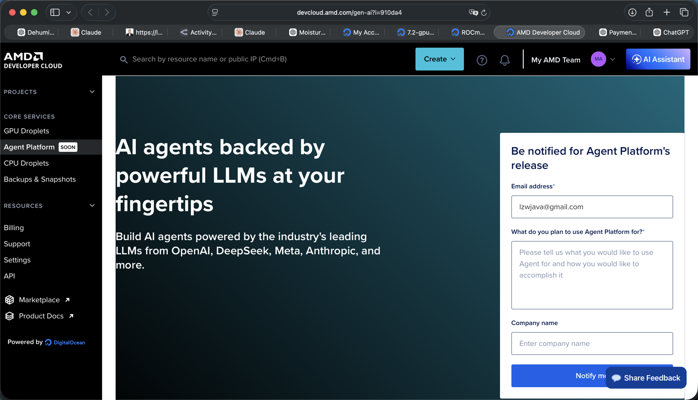
Task: Reload the page with the refresh icon
Action: [484, 13]
